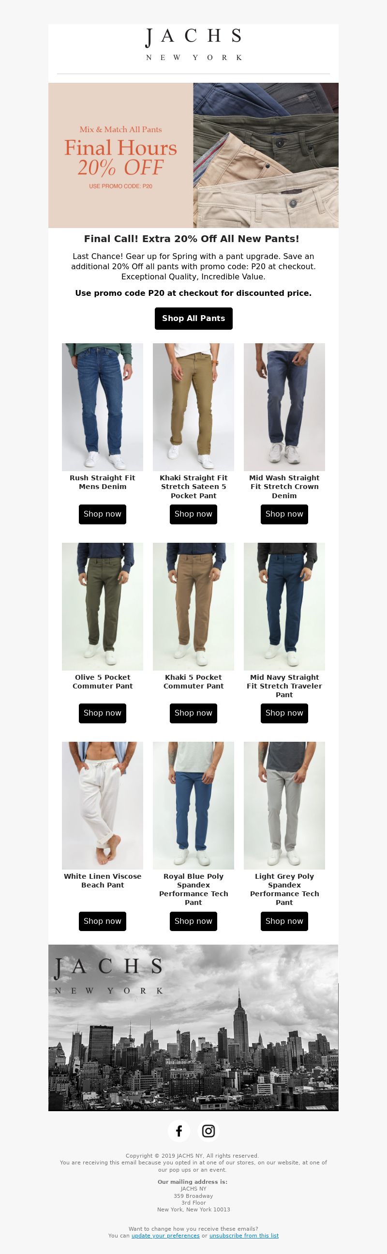Viewport: 387px width, 1254px height.
Task: Open the Instagram icon link
Action: point(208,1131)
